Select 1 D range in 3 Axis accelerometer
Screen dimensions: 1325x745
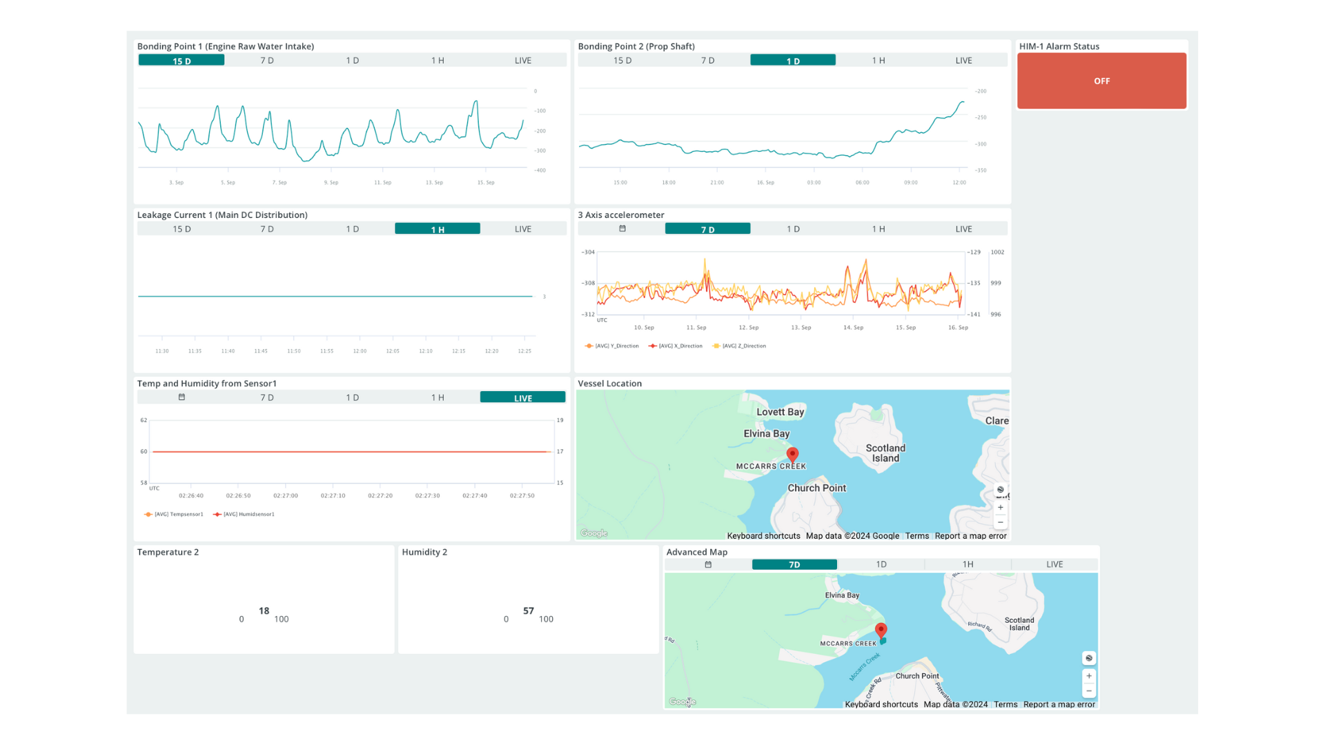(793, 229)
